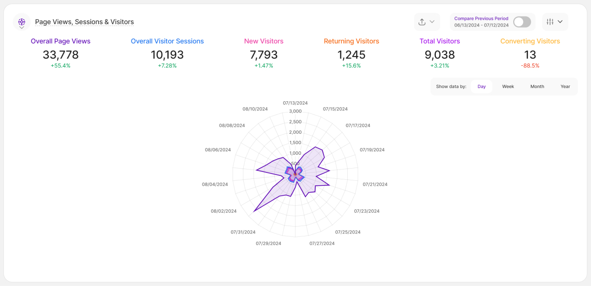Image resolution: width=591 pixels, height=286 pixels.
Task: Click the radar chart type icon
Action: point(22,22)
